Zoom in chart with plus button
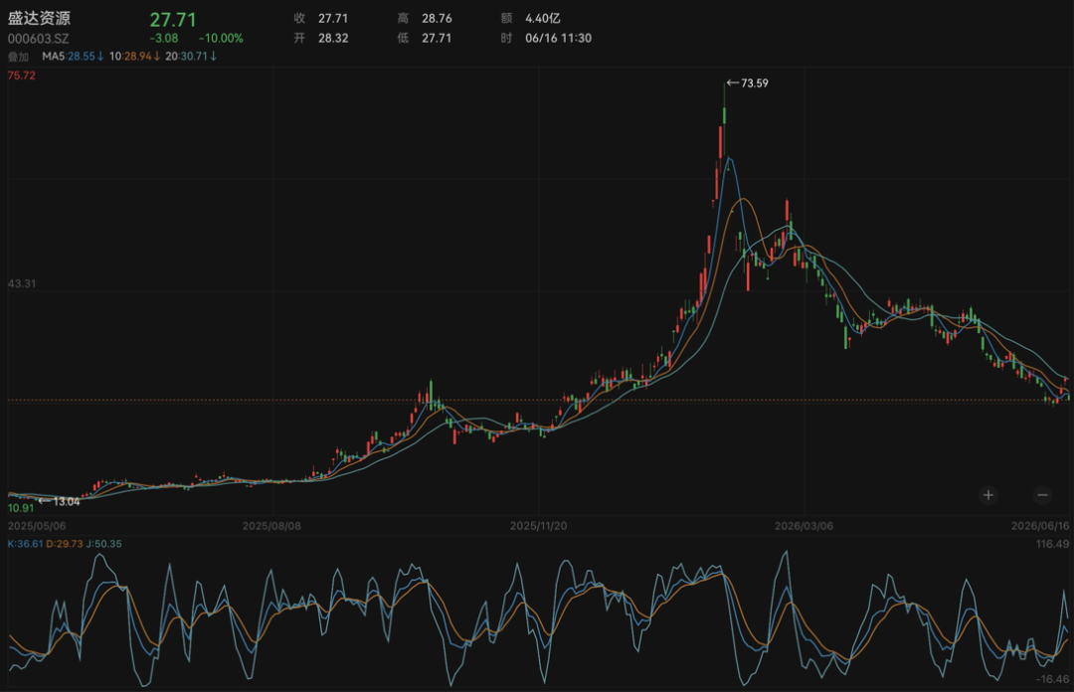This screenshot has height=692, width=1074. (x=988, y=495)
